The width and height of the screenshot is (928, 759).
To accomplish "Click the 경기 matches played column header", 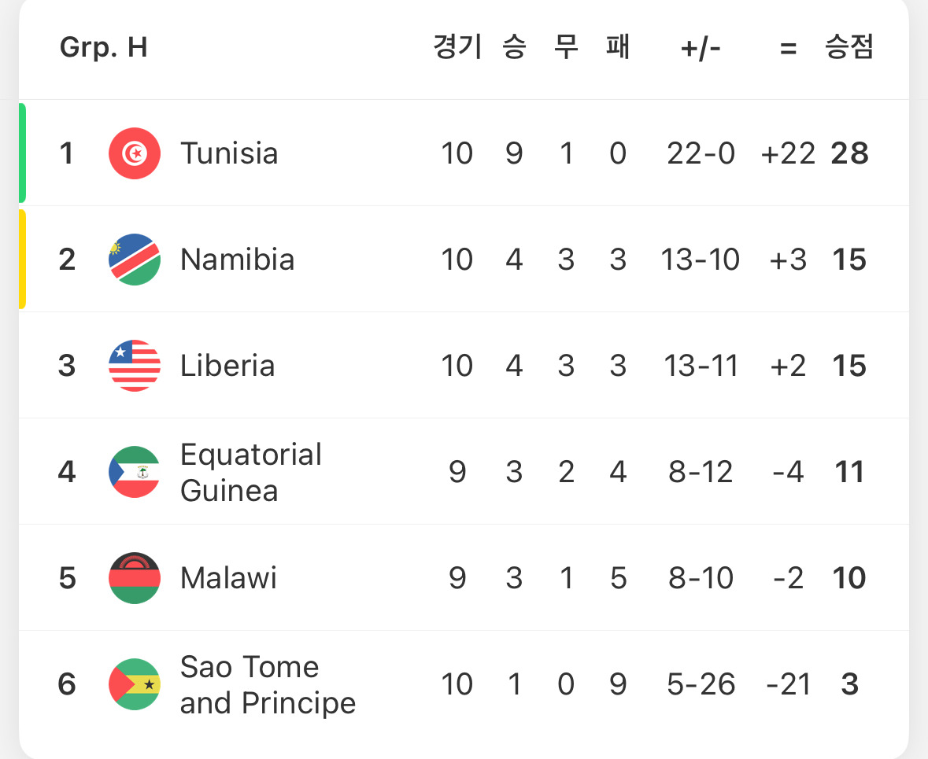I will [457, 48].
